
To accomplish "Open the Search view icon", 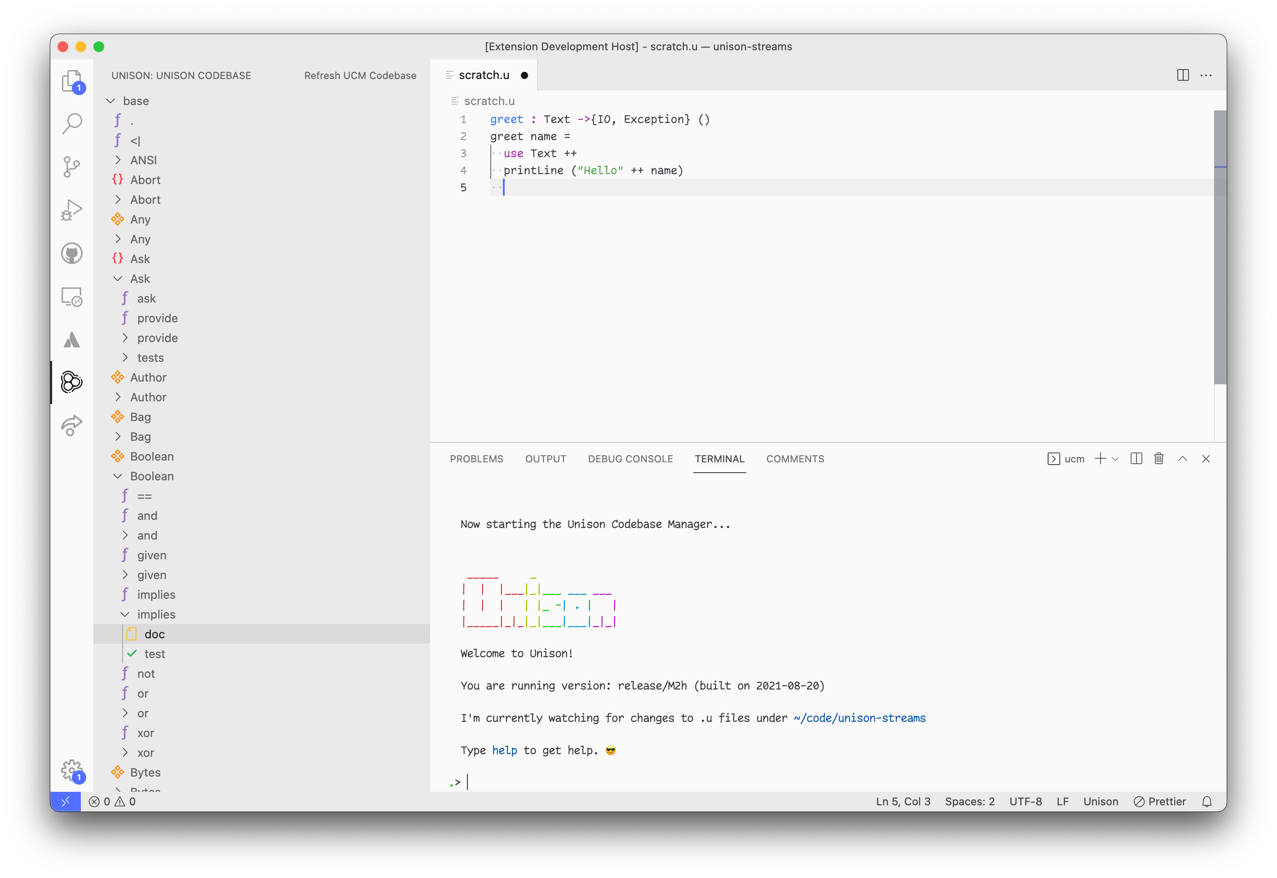I will pos(71,124).
